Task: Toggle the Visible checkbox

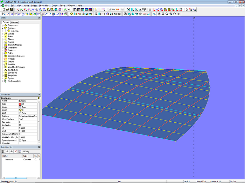Action: [x=20, y=107]
